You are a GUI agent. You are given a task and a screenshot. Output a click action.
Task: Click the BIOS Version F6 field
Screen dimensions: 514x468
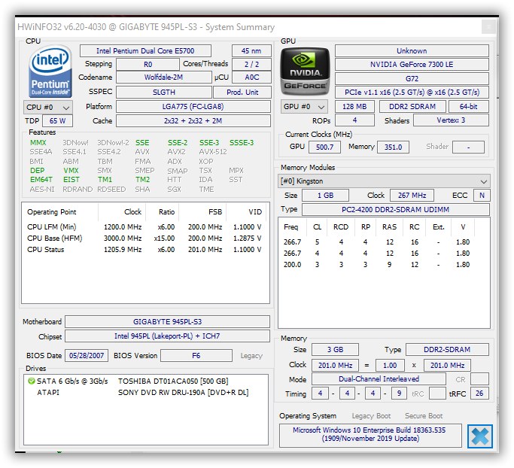coord(196,356)
